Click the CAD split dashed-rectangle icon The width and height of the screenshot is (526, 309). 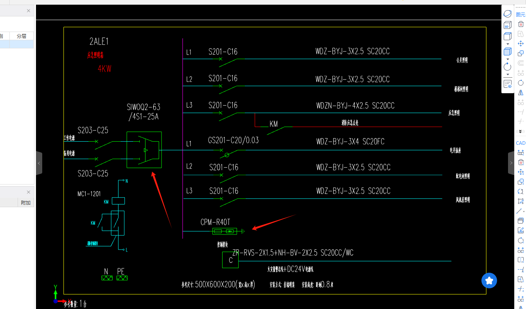[521, 260]
